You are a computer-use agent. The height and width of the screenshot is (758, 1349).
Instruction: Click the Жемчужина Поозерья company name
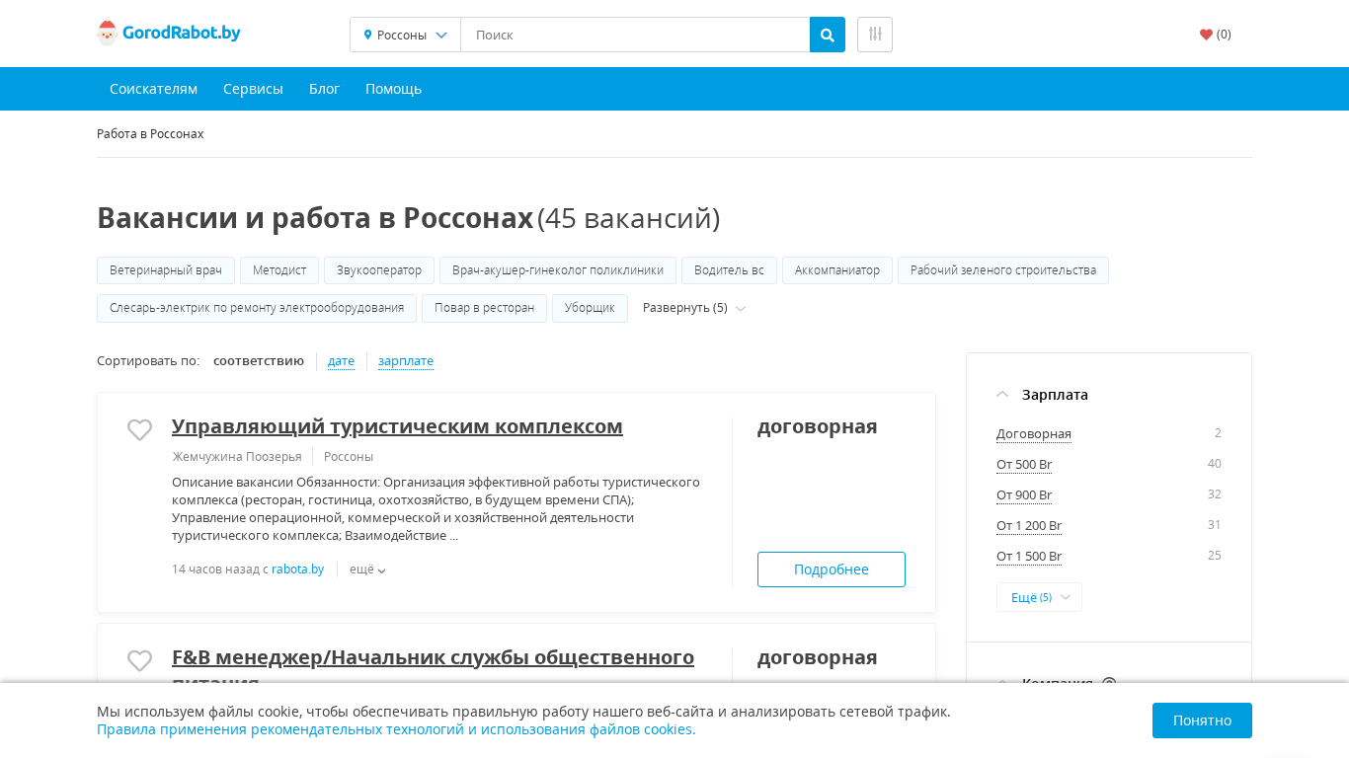(x=237, y=456)
